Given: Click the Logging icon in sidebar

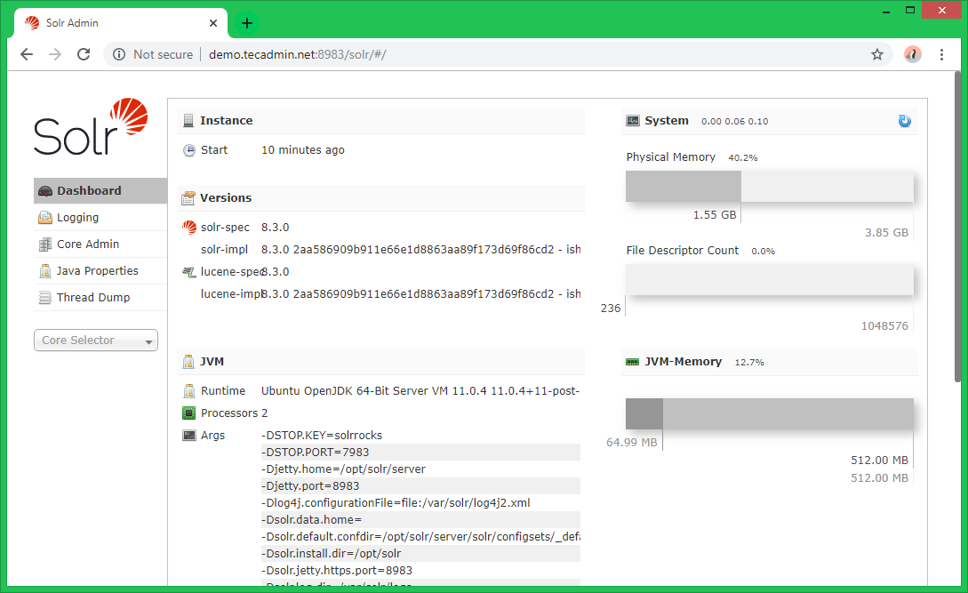Looking at the screenshot, I should (x=45, y=218).
